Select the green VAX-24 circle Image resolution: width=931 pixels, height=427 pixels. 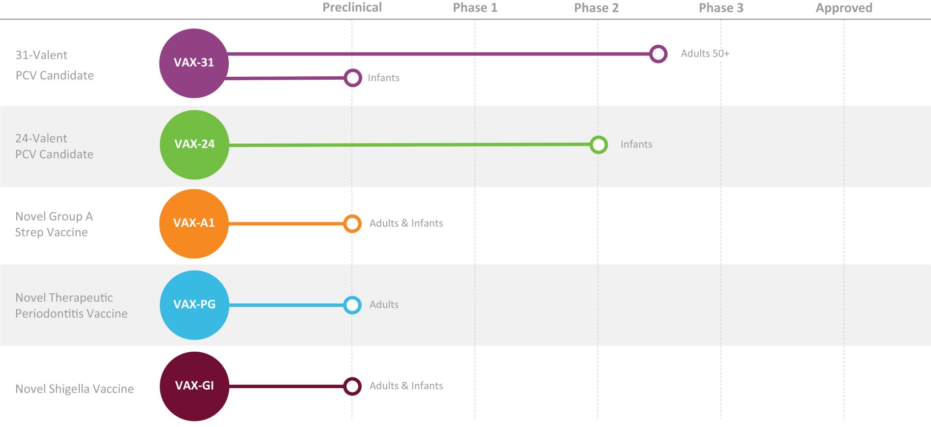(x=194, y=144)
